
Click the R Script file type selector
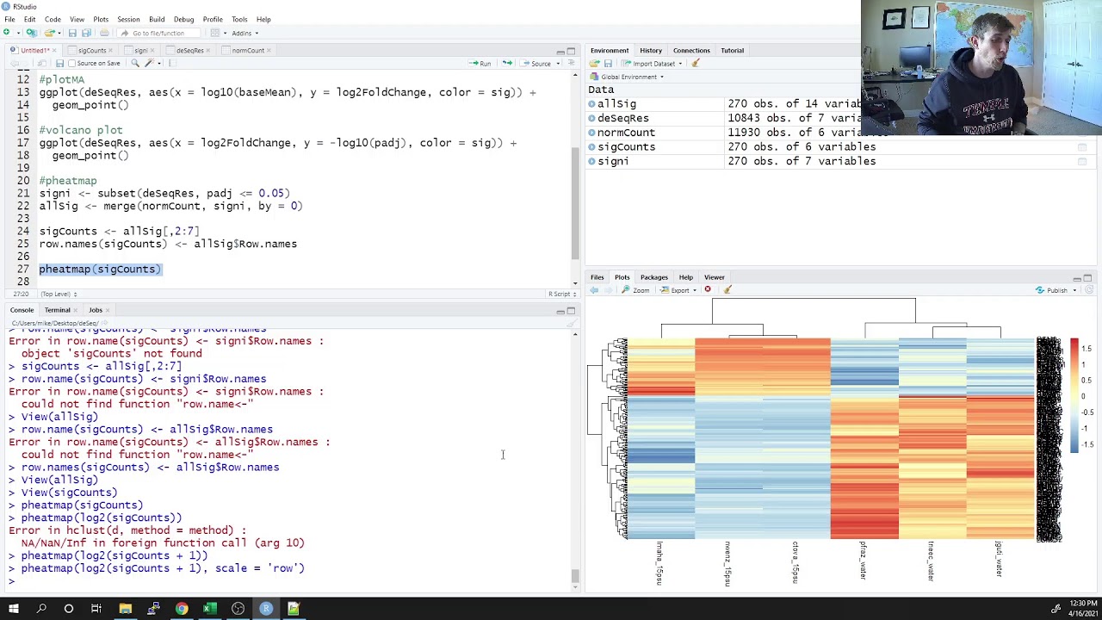tap(560, 294)
